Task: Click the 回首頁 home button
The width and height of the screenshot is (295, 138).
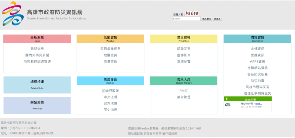Action: (x=217, y=19)
